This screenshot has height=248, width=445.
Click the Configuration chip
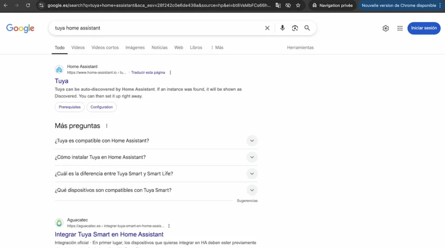click(102, 107)
